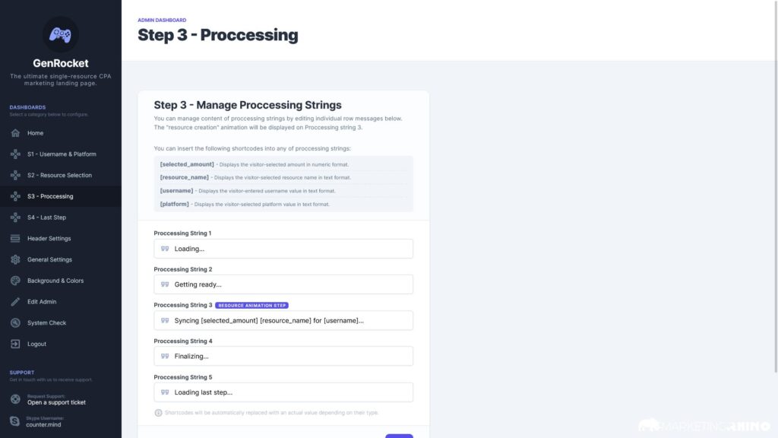The width and height of the screenshot is (778, 438).
Task: Focus the Proccessing String 1 field
Action: pyautogui.click(x=283, y=249)
